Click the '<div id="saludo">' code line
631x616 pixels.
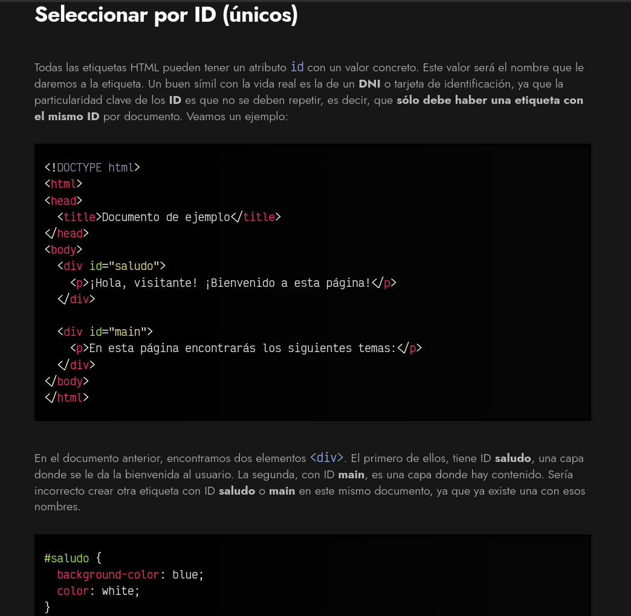pos(111,266)
